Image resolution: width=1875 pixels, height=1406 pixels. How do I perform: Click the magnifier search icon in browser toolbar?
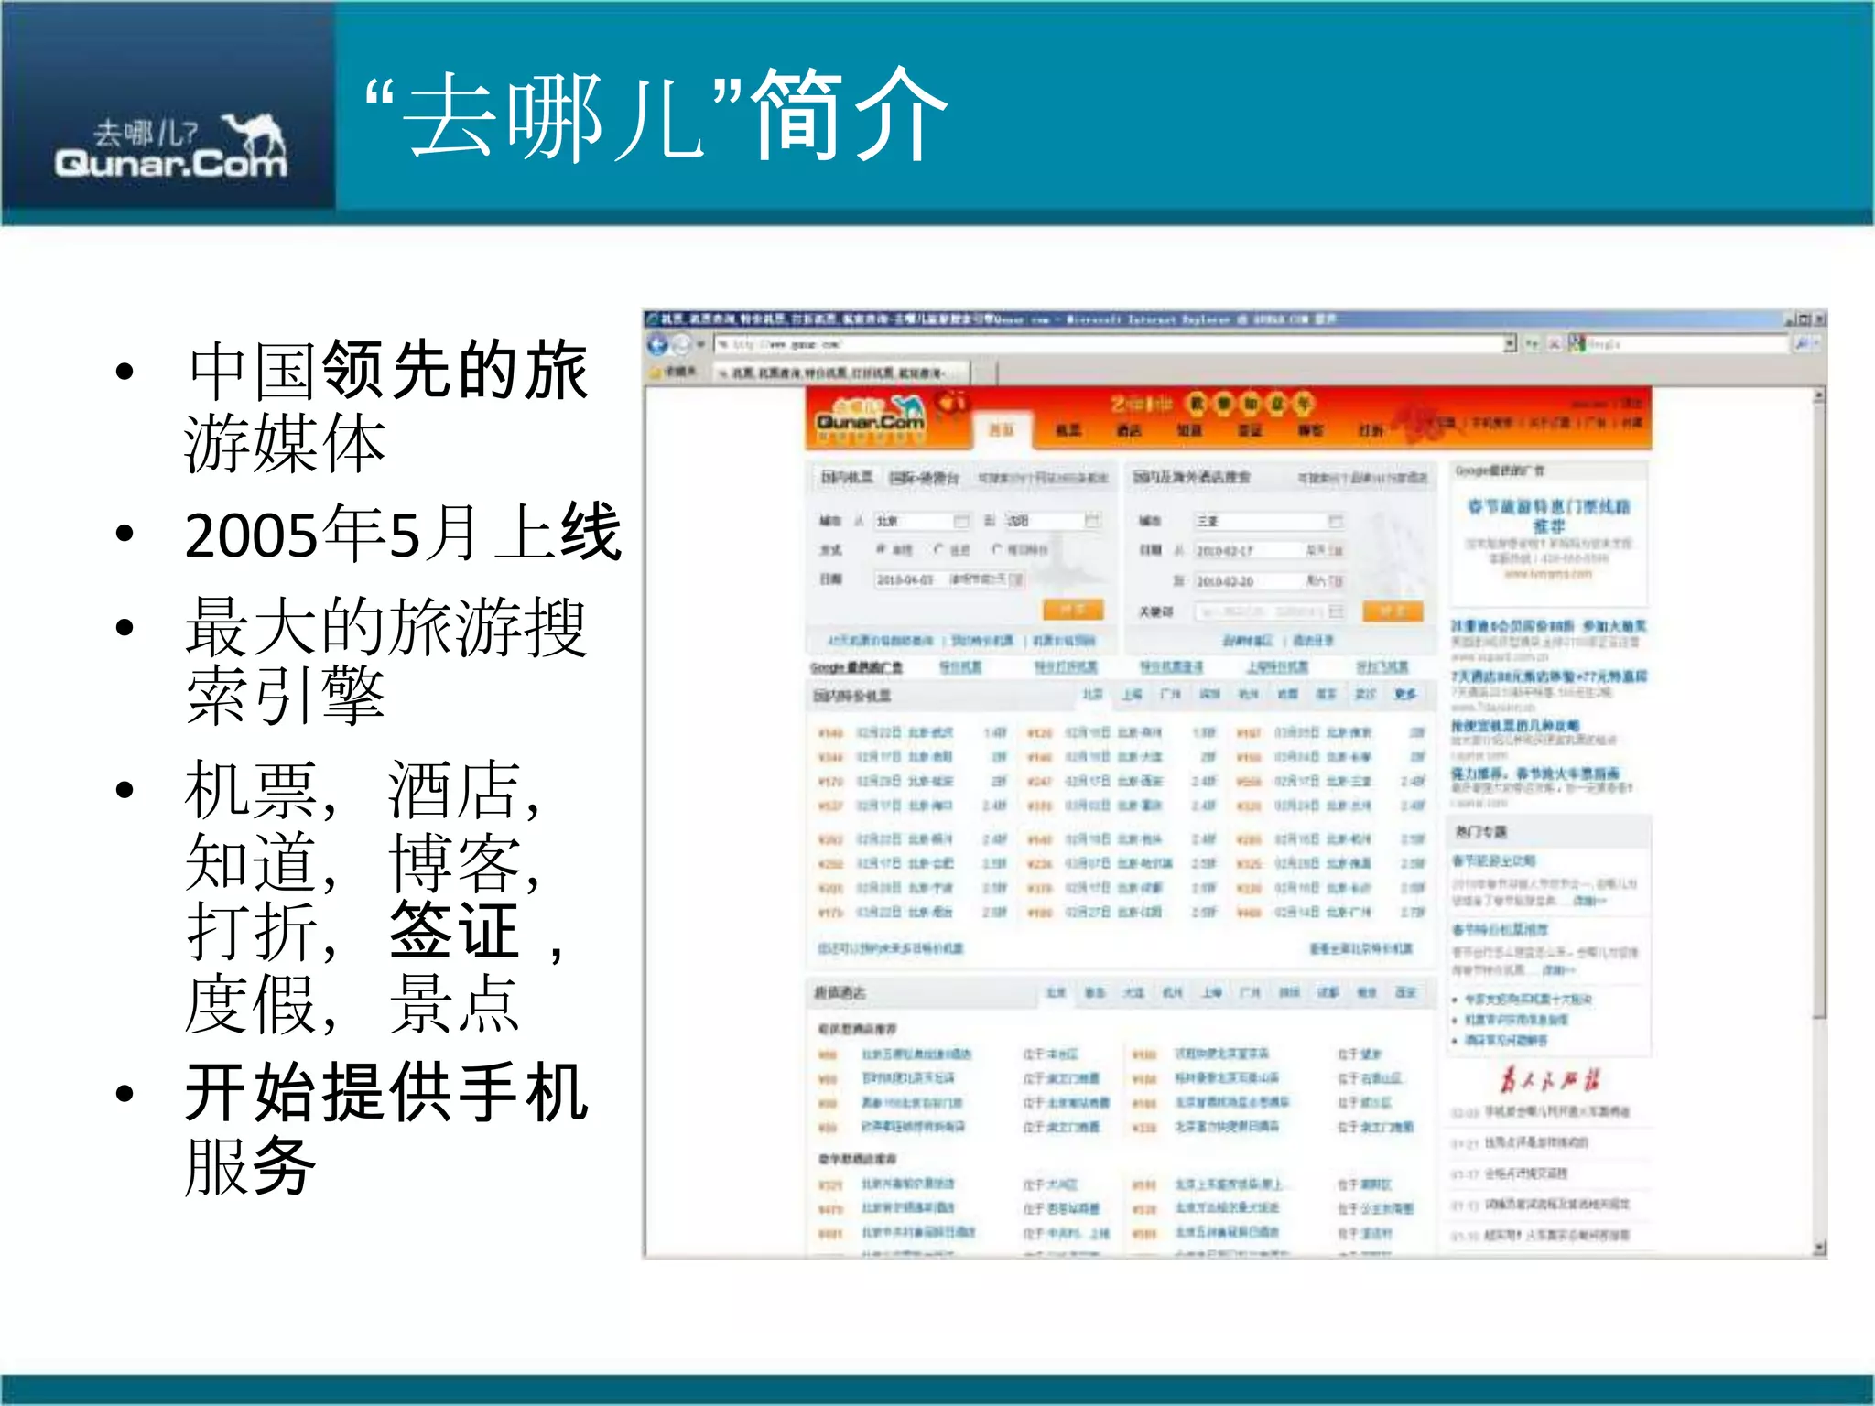pos(1801,344)
